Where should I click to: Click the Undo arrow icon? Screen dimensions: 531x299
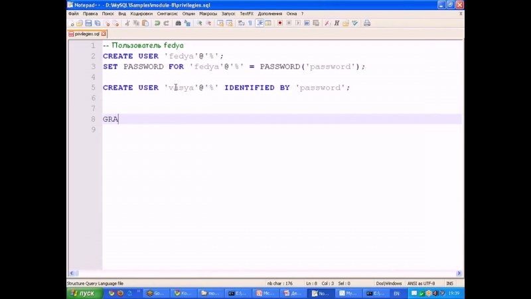tap(157, 23)
